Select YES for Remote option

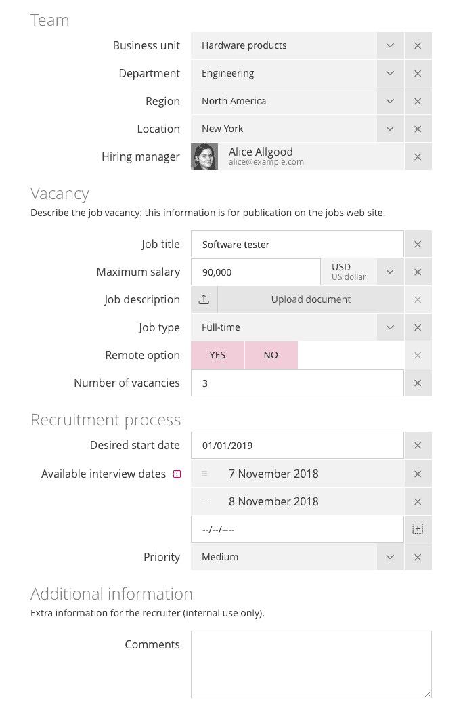[x=217, y=354]
